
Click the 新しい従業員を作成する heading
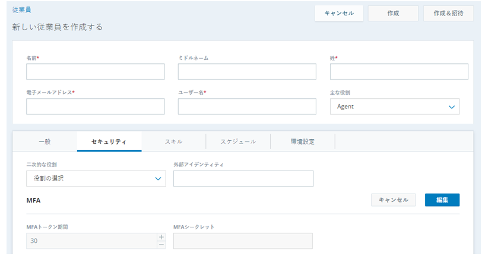pyautogui.click(x=58, y=27)
